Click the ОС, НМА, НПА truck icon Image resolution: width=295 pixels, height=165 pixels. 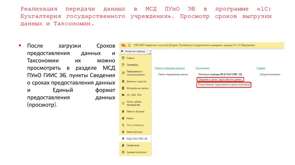[x=123, y=95]
